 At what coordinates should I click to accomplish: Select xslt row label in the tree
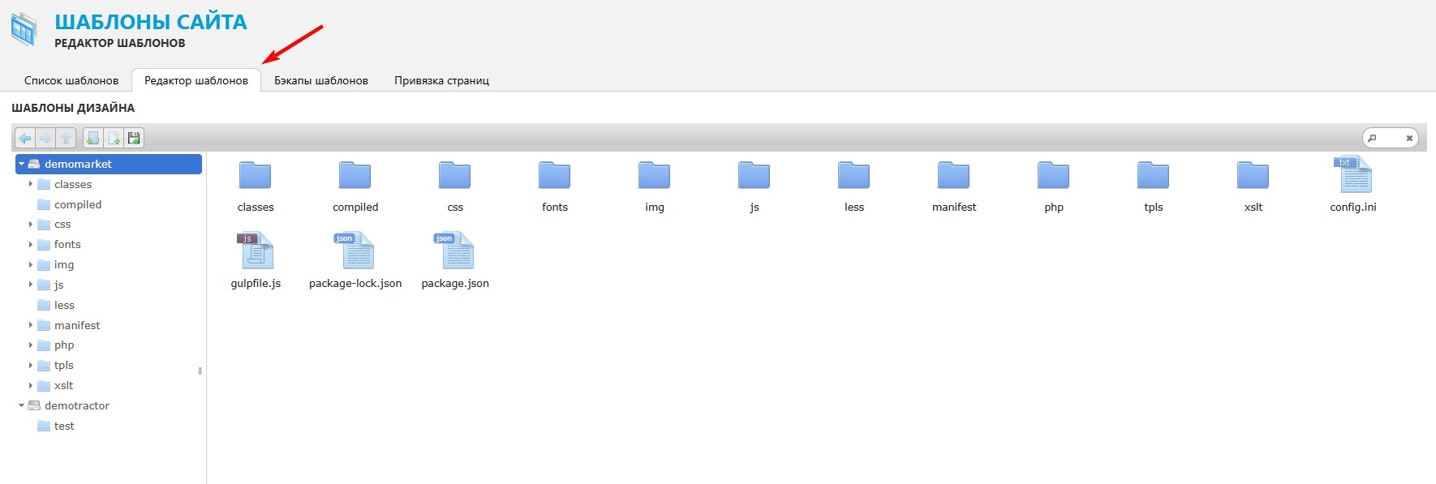point(63,385)
